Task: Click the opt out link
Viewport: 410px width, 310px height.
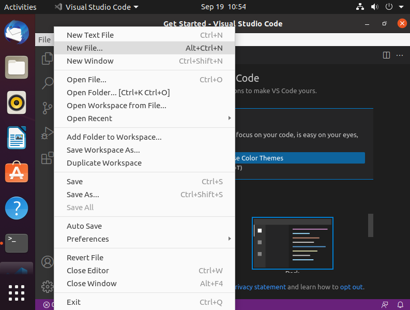Action: 351,287
